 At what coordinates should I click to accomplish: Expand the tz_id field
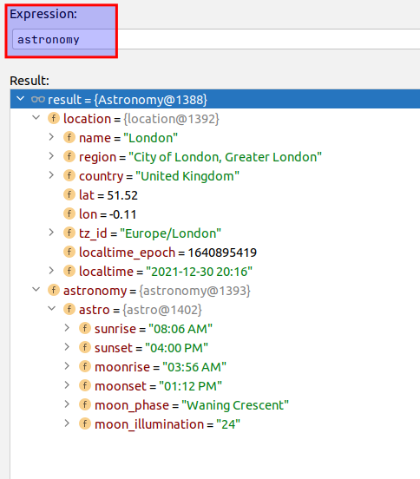51,233
